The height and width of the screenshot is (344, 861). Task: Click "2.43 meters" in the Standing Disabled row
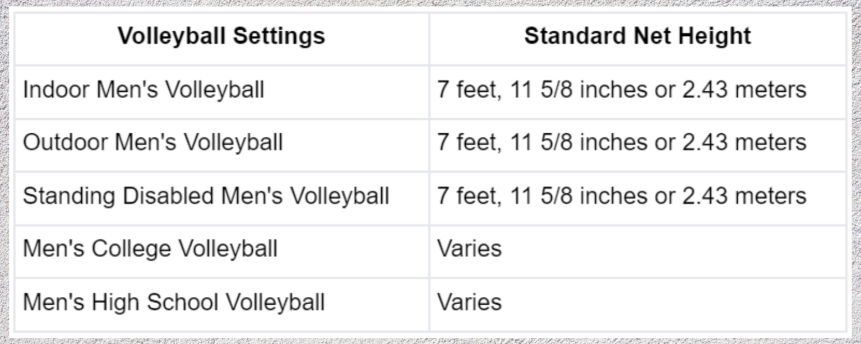744,196
